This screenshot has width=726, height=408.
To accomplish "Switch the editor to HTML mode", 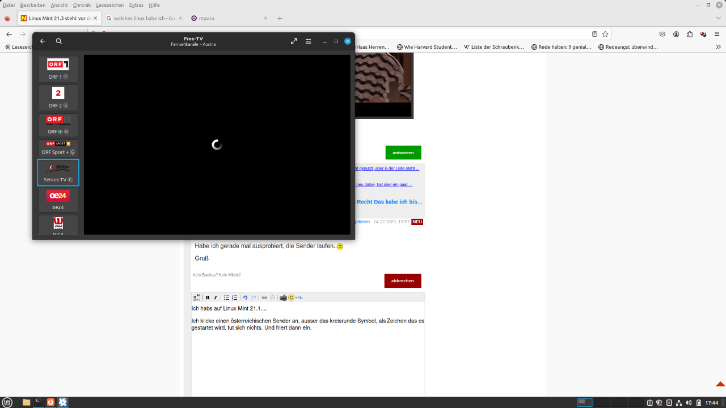I will pyautogui.click(x=299, y=297).
